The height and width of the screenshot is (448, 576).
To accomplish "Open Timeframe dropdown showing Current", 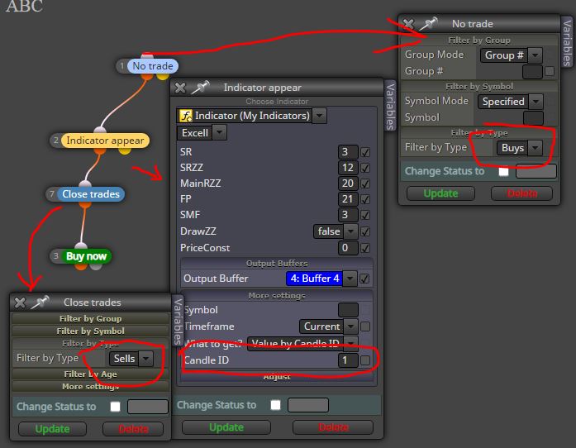I will [x=351, y=326].
